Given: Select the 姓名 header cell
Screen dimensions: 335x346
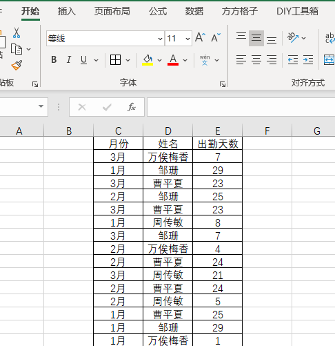Looking at the screenshot, I should pos(167,144).
